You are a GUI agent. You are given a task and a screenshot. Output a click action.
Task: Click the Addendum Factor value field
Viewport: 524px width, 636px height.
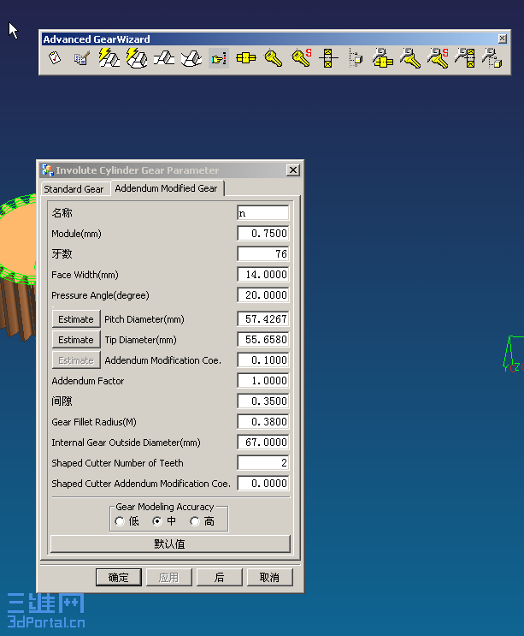pyautogui.click(x=263, y=380)
